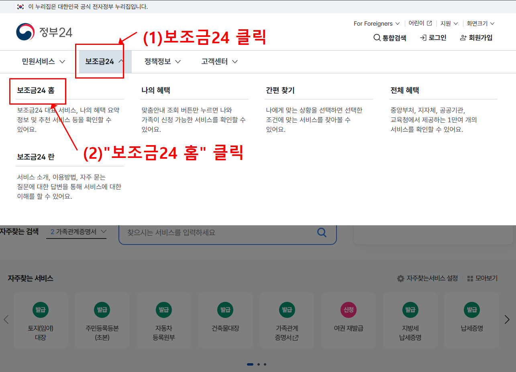Viewport: 516px width, 372px height.
Task: Open 주민등록등본(초본) service card
Action: pyautogui.click(x=102, y=320)
